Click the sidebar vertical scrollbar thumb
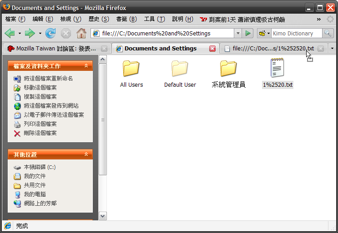 pyautogui.click(x=103, y=119)
